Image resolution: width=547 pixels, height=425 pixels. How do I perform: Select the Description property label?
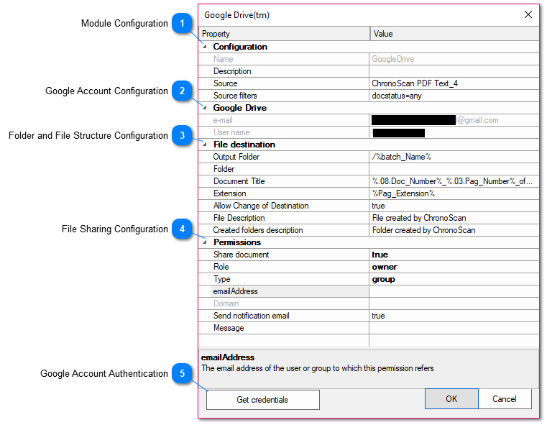click(232, 71)
